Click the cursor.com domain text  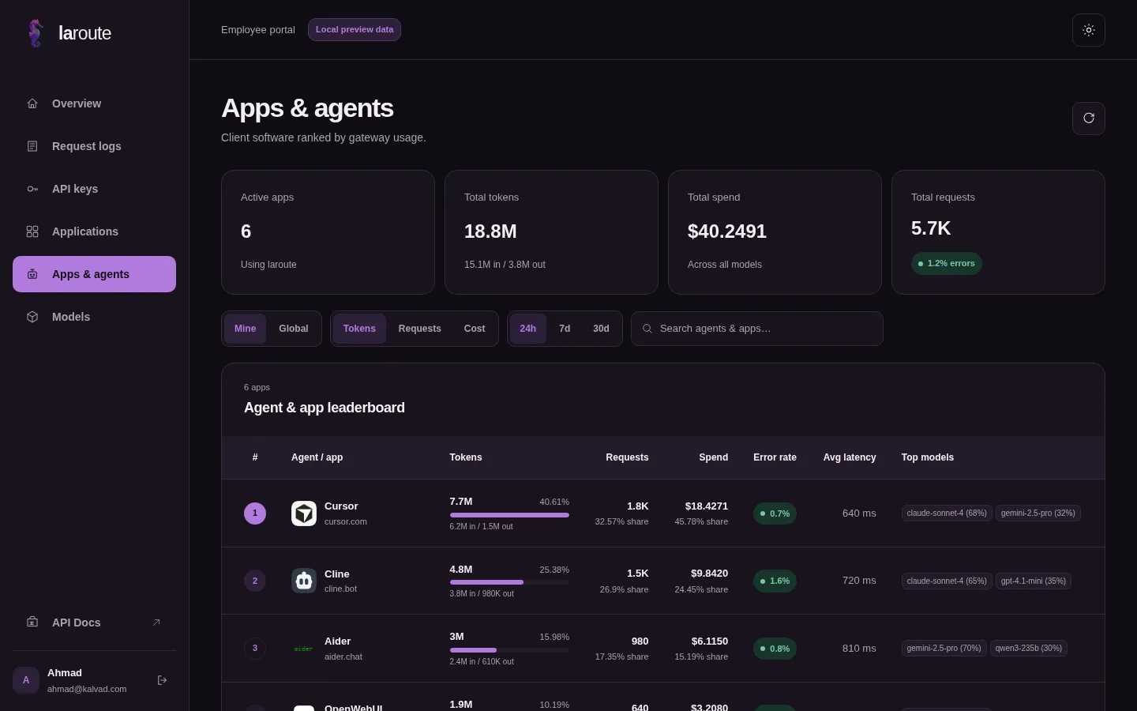click(x=346, y=521)
